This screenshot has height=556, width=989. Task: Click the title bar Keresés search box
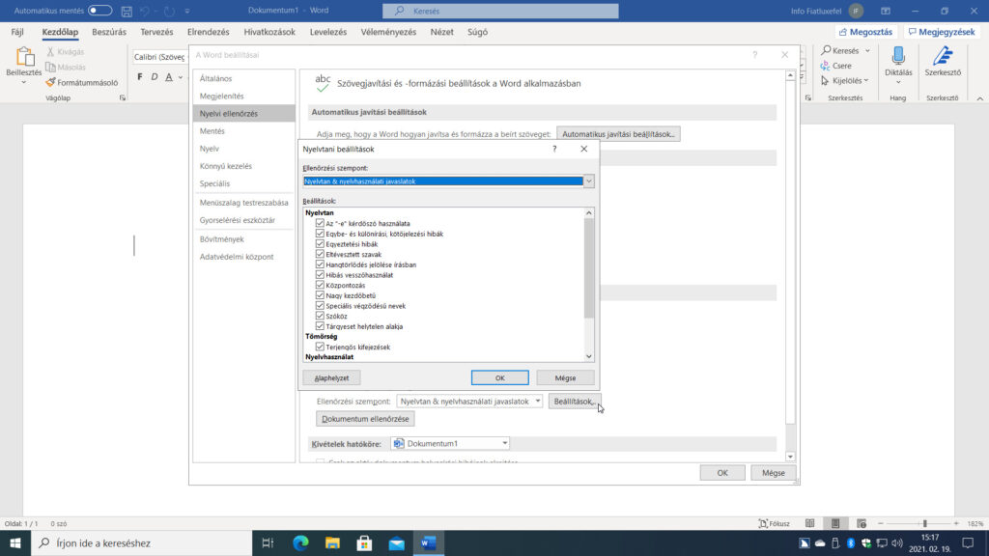coord(500,11)
